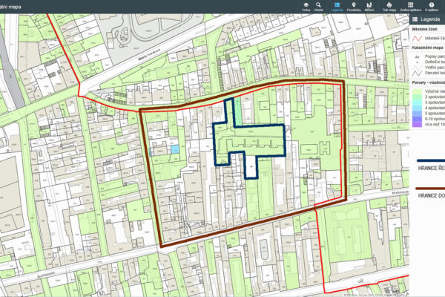The height and width of the screenshot is (297, 445).
Task: Open the Změna aplikace app switcher
Action: tap(409, 7)
